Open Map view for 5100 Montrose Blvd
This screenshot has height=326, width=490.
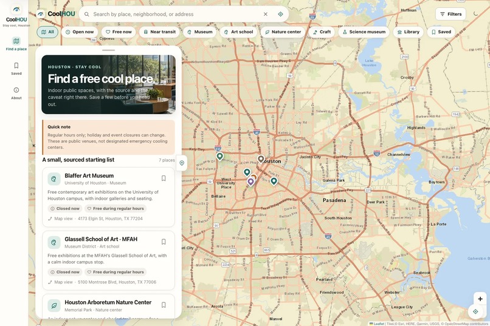pos(102,282)
